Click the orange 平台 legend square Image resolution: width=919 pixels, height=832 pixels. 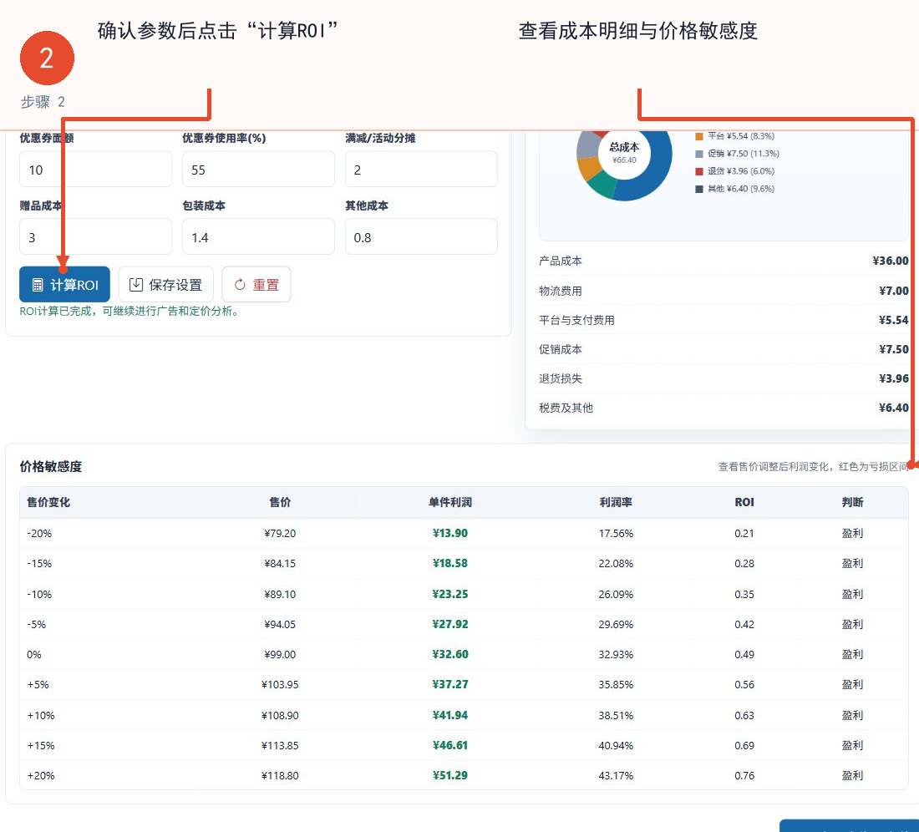(x=698, y=136)
